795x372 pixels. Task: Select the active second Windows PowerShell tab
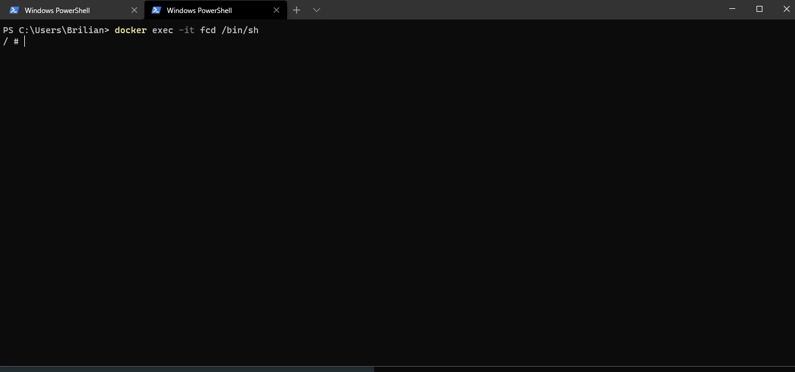[x=215, y=10]
